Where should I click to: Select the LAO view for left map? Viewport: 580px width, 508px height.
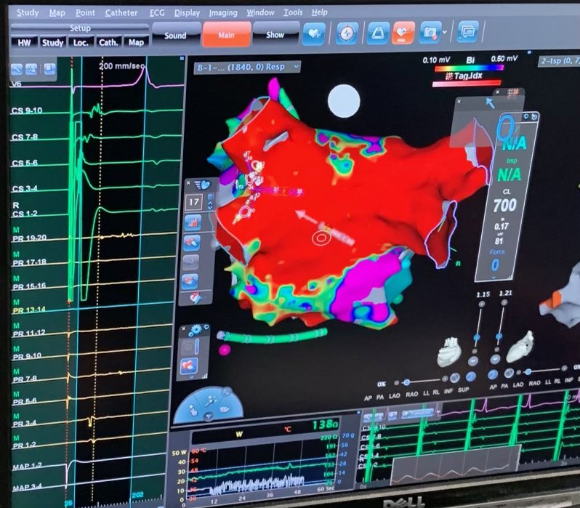(x=395, y=395)
